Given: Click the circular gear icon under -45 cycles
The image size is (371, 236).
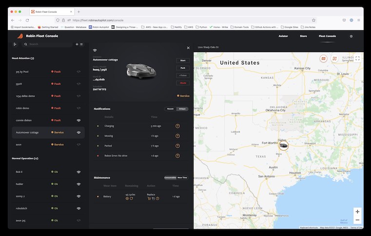Looking at the screenshot, I should tap(127, 198).
